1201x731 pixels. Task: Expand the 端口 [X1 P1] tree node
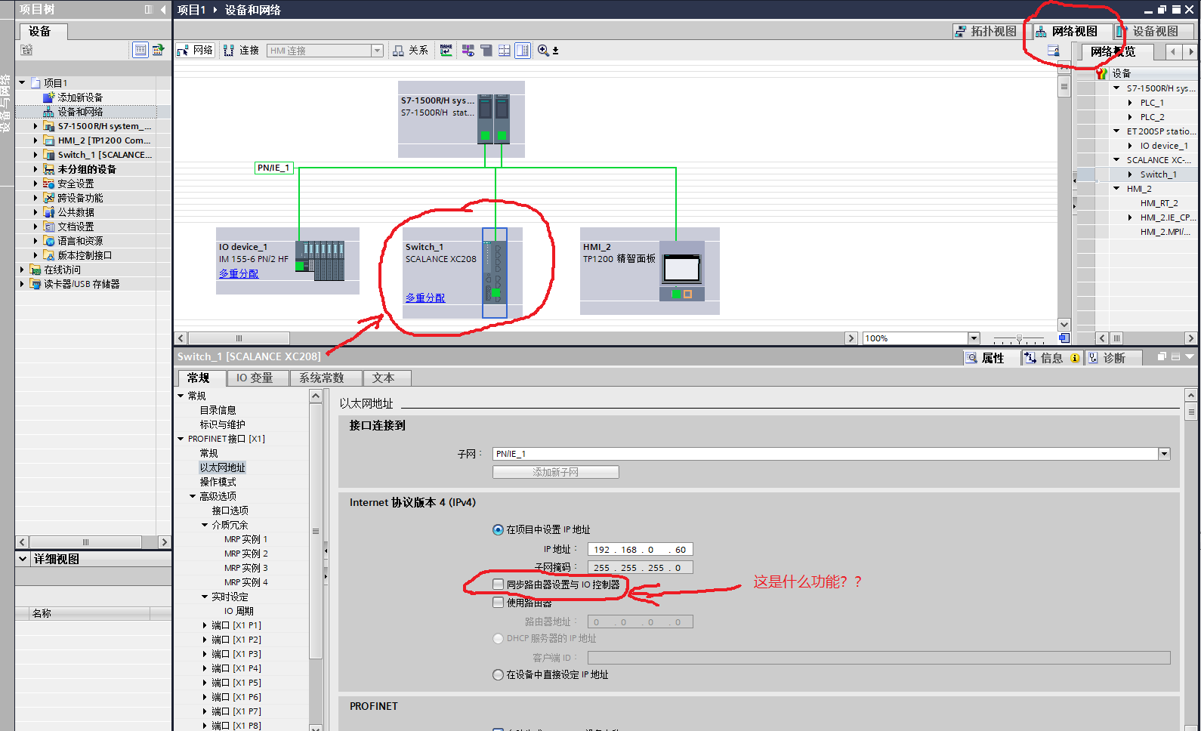click(205, 625)
